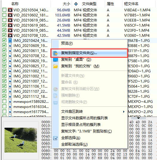Click the folder icon beside 复制到"我的文档"
The width and height of the screenshot is (157, 160).
[56, 66]
